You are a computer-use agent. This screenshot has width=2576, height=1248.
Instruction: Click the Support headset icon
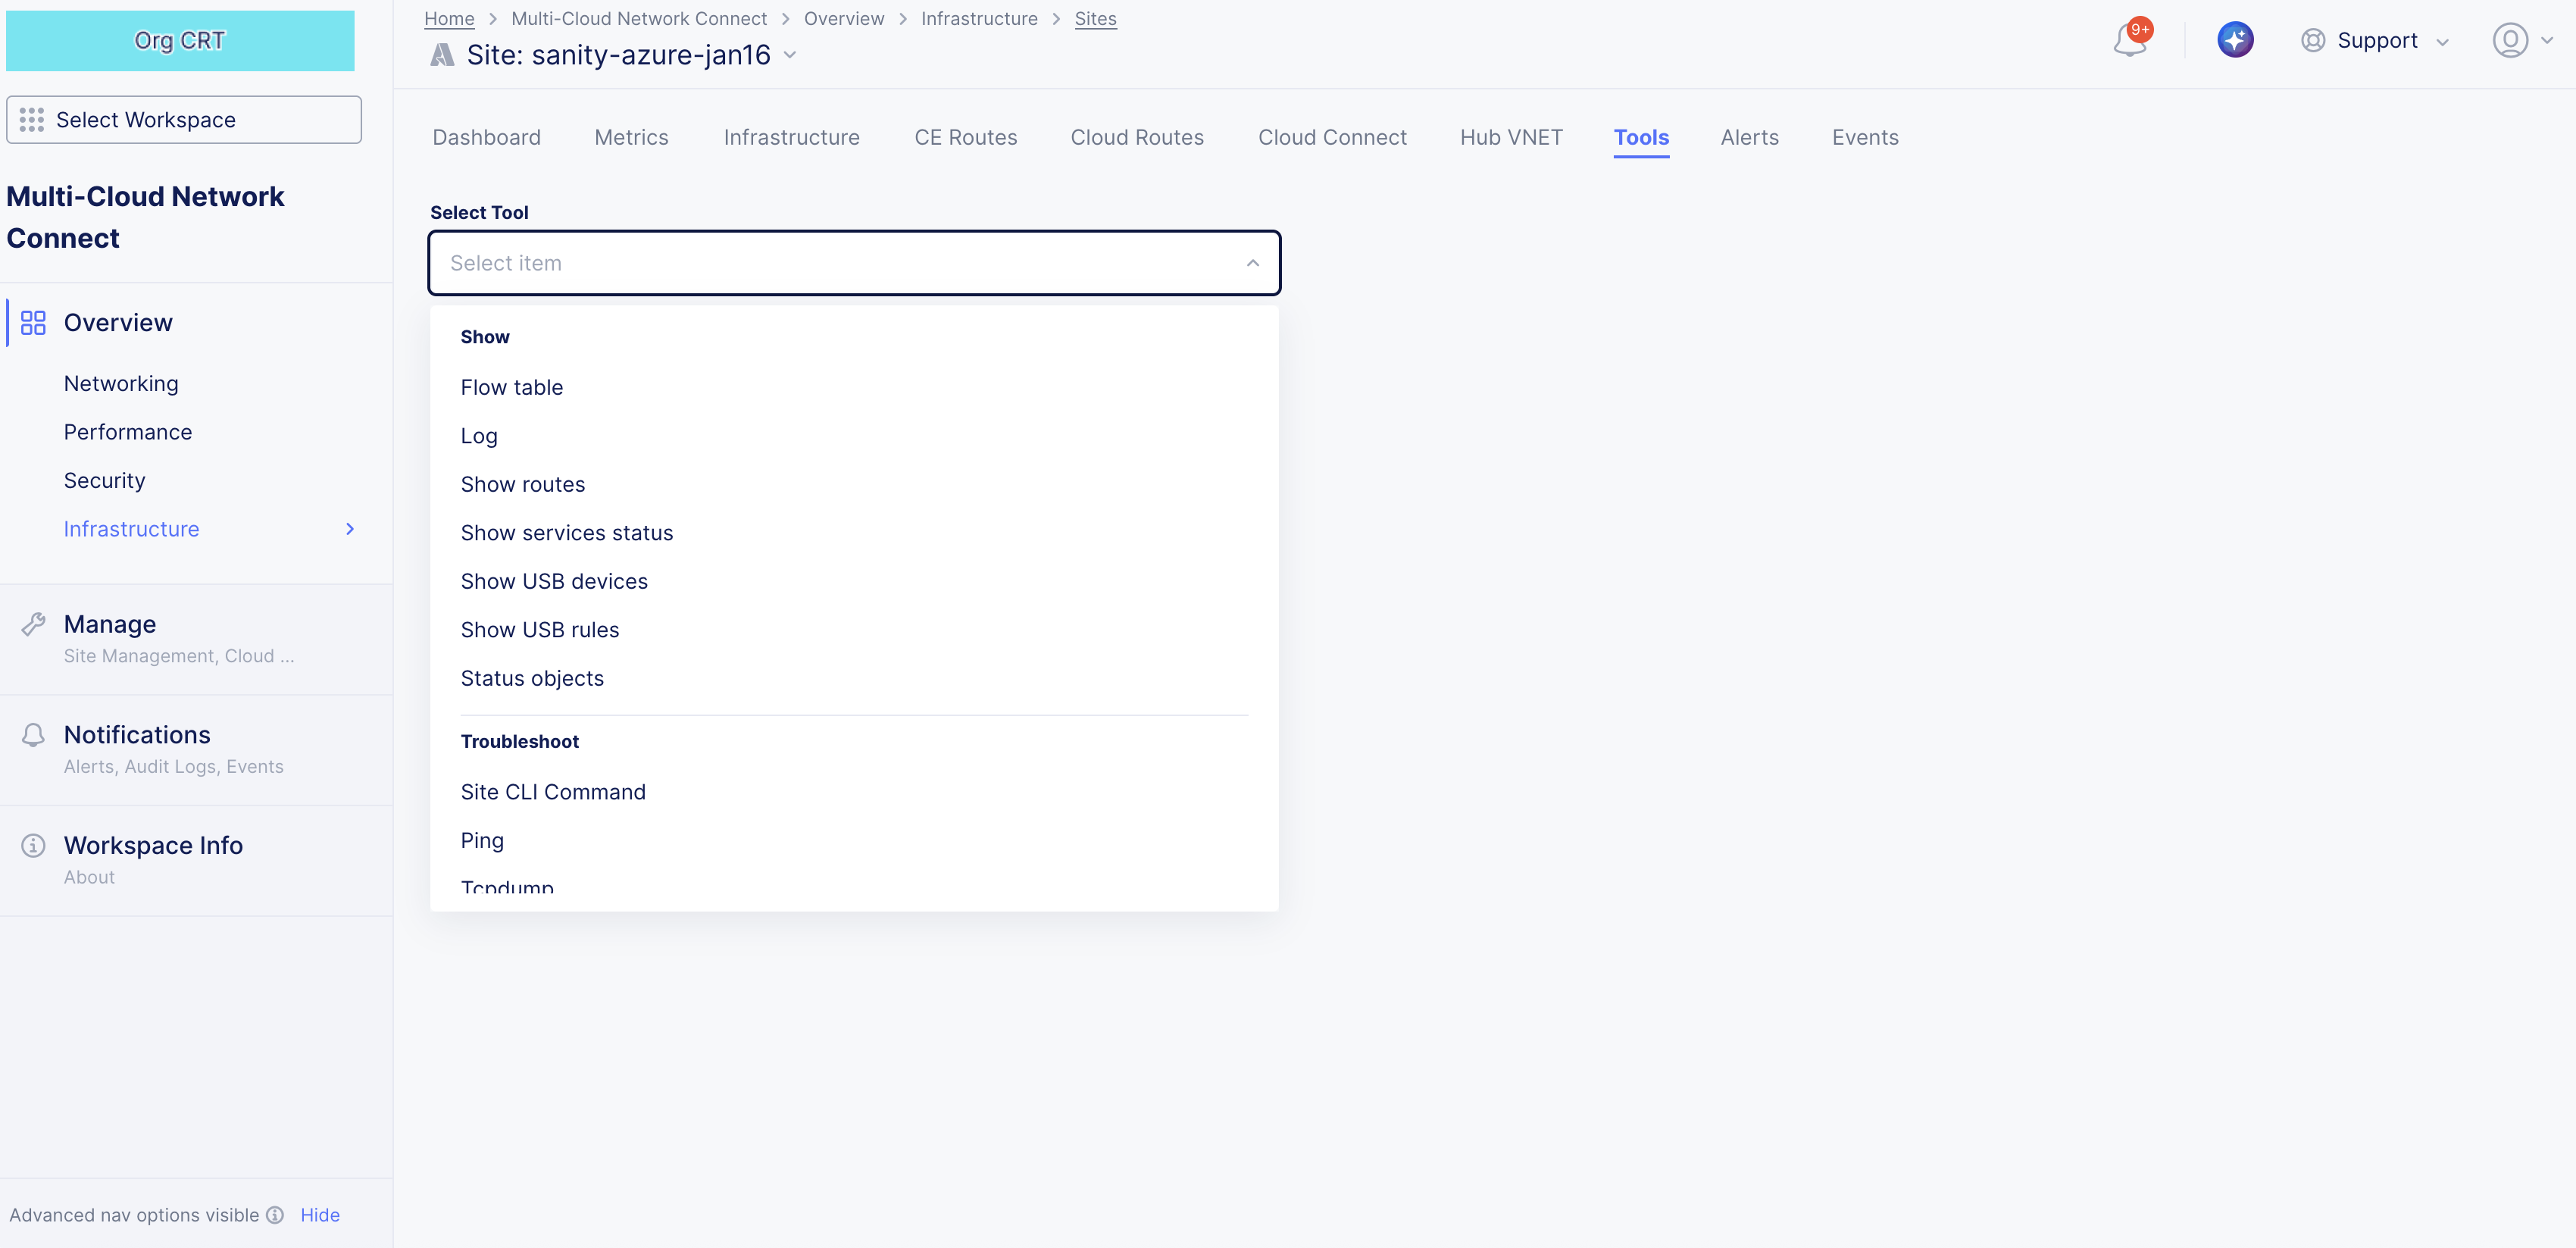coord(2313,40)
